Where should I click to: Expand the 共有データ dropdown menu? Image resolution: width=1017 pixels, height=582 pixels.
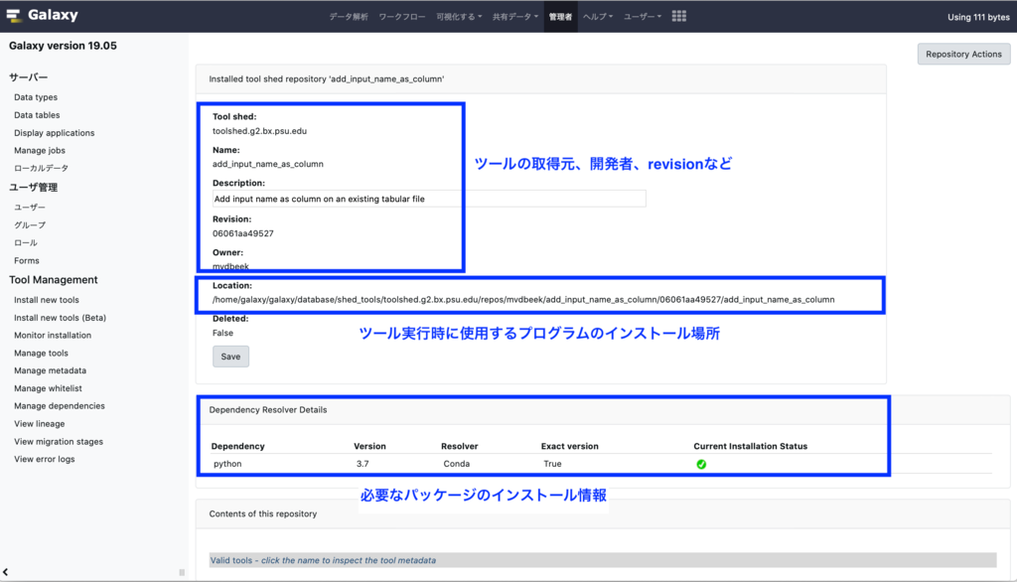(x=515, y=17)
